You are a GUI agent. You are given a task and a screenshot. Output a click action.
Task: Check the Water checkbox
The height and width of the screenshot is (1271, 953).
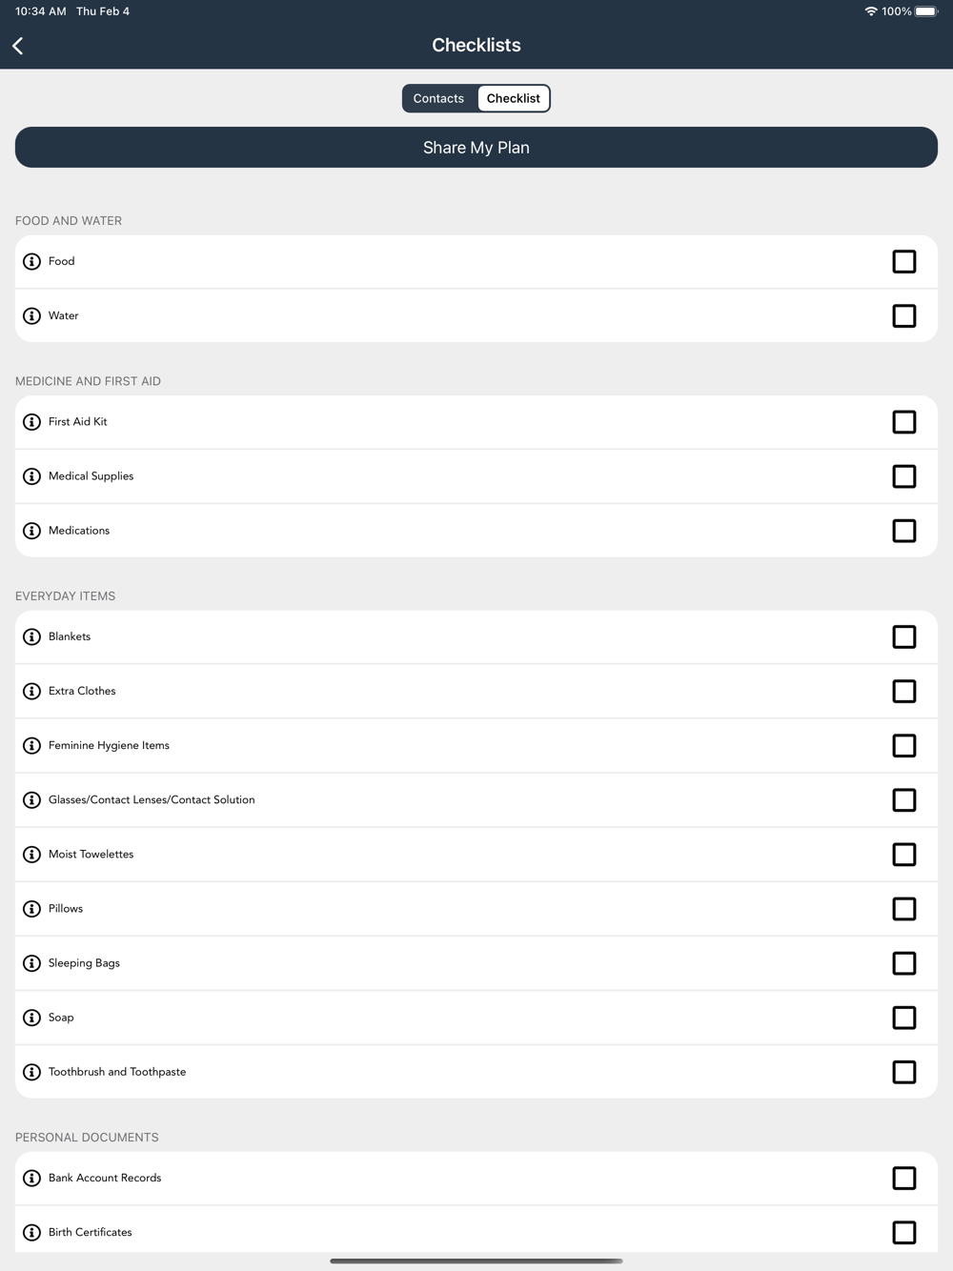pyautogui.click(x=904, y=315)
